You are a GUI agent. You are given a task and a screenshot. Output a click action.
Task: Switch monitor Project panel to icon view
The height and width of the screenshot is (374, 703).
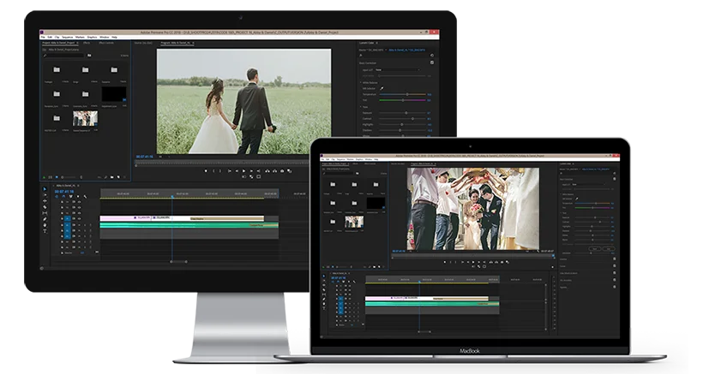[x=57, y=177]
